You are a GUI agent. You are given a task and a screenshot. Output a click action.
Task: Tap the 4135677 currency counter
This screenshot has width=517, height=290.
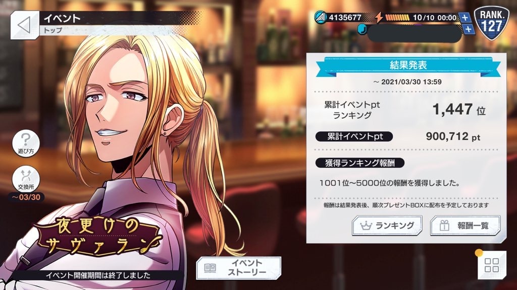point(345,18)
